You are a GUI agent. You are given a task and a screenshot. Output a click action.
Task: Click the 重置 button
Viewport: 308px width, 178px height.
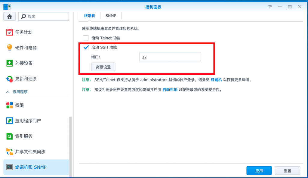(x=287, y=171)
